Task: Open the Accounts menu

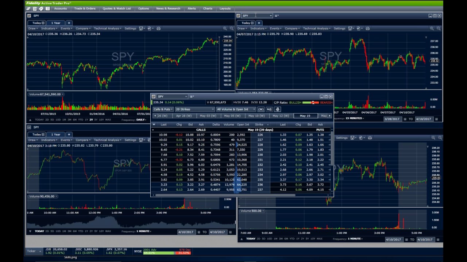Action: point(61,8)
